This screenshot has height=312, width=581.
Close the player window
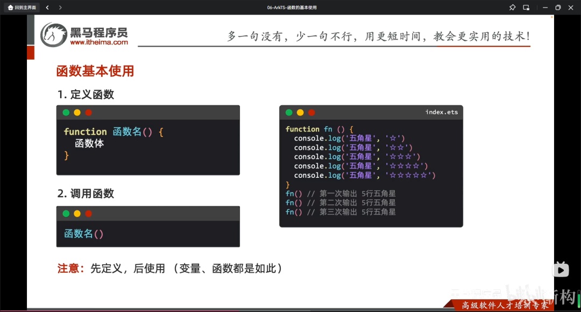tap(571, 8)
